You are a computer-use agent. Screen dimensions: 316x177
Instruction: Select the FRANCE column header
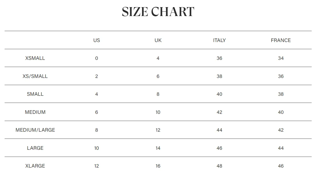(x=281, y=40)
